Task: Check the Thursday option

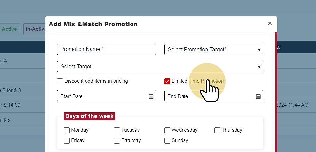Action: (217, 130)
